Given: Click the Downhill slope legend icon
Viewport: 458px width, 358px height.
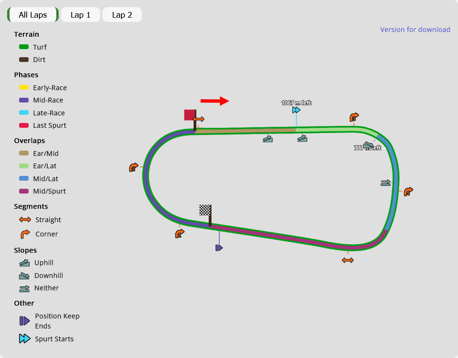Looking at the screenshot, I should (x=24, y=276).
